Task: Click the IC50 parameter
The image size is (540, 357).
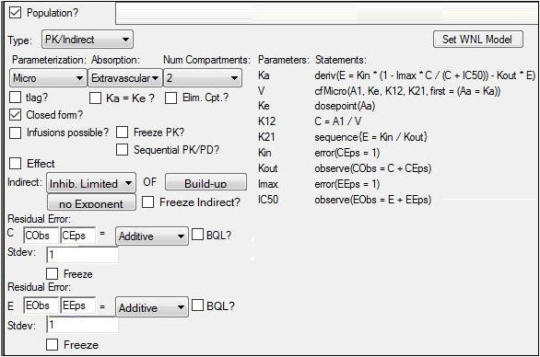Action: [x=268, y=200]
